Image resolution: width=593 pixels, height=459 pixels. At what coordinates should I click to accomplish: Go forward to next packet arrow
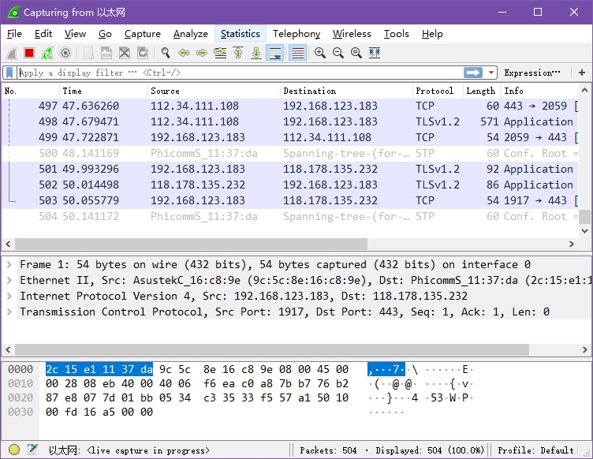(x=202, y=53)
